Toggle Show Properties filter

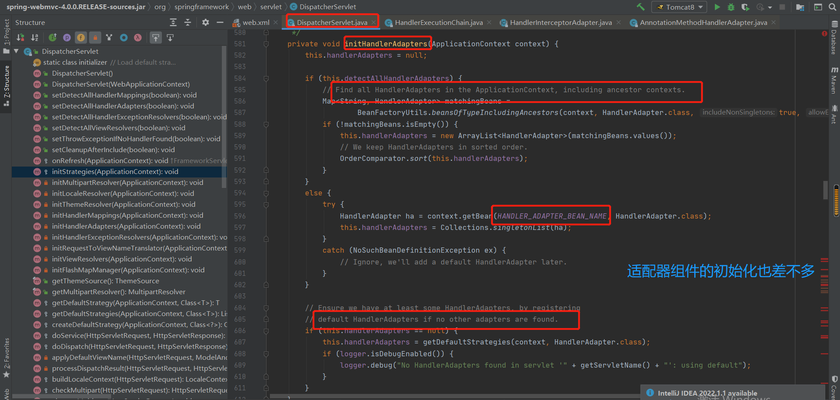67,38
